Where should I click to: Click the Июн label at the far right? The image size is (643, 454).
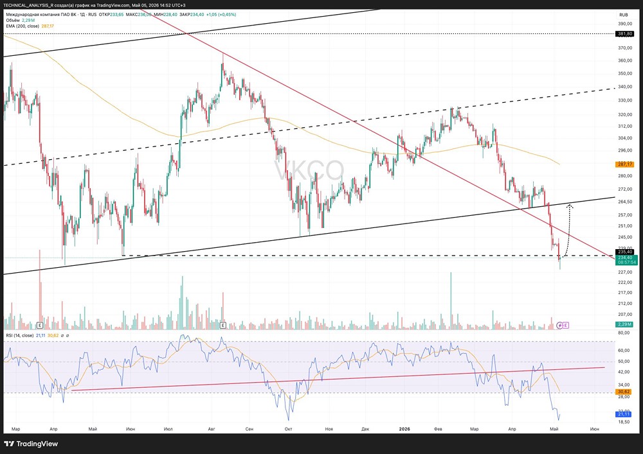click(594, 429)
